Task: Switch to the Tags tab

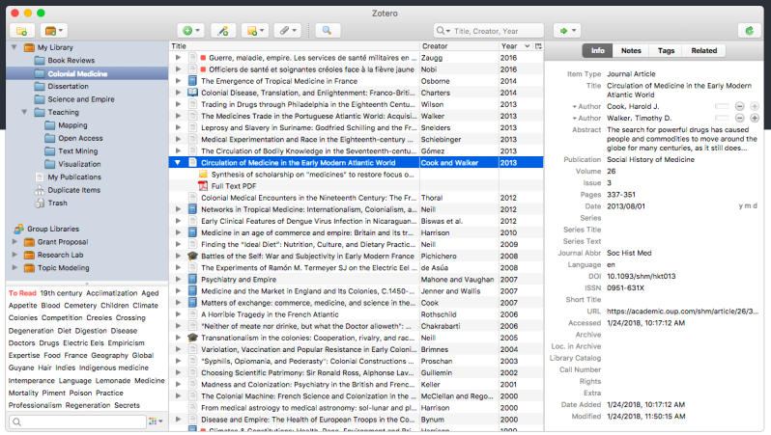Action: 666,50
